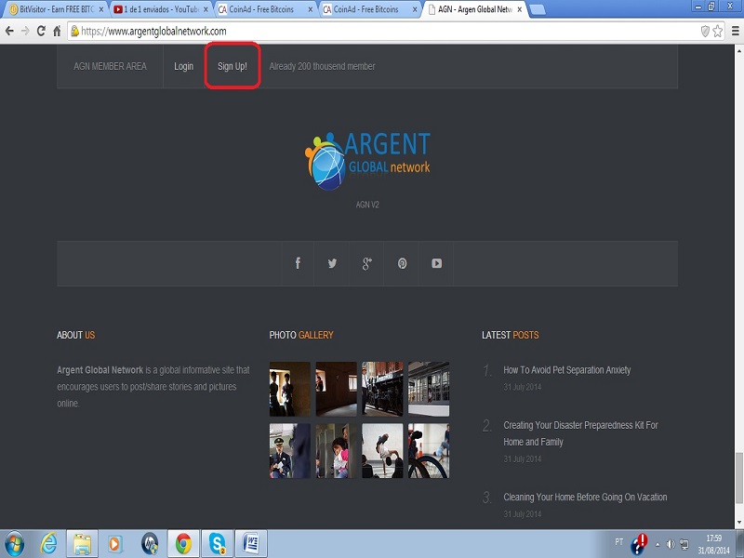Open a new browser tab
This screenshot has height=558, width=744.
coord(538,9)
